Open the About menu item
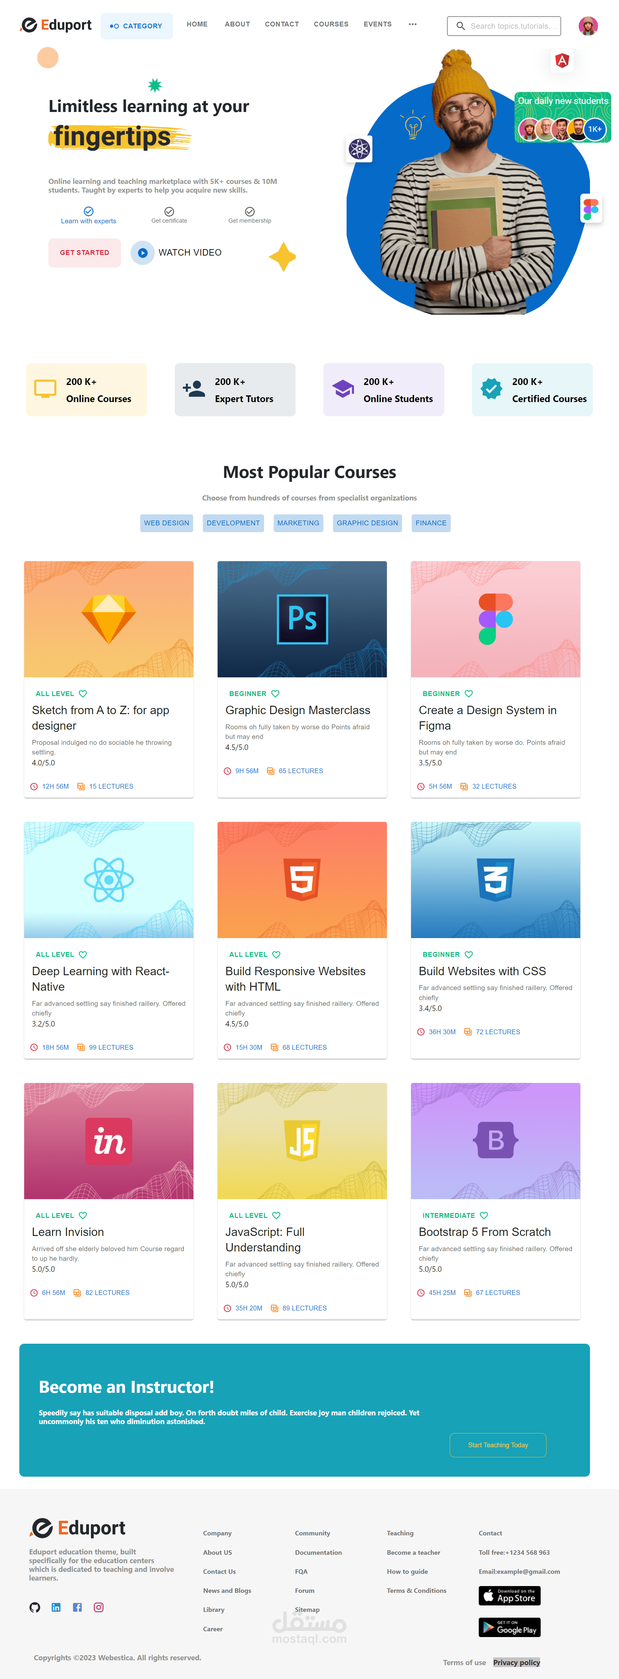Image resolution: width=619 pixels, height=1679 pixels. 238,24
